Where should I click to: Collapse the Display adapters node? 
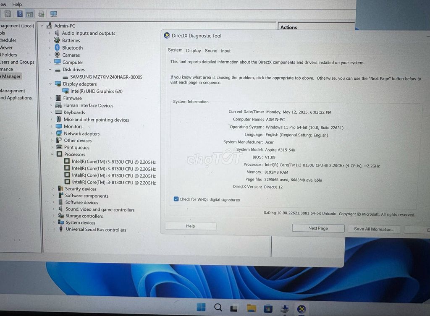pyautogui.click(x=50, y=84)
